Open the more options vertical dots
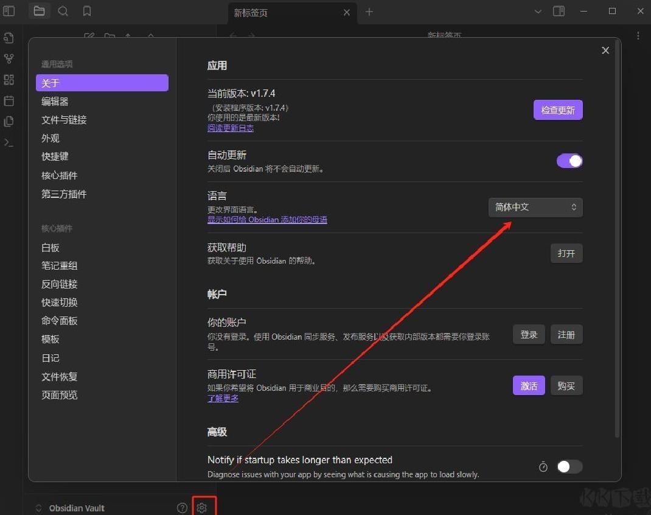This screenshot has height=515, width=651. tap(638, 36)
